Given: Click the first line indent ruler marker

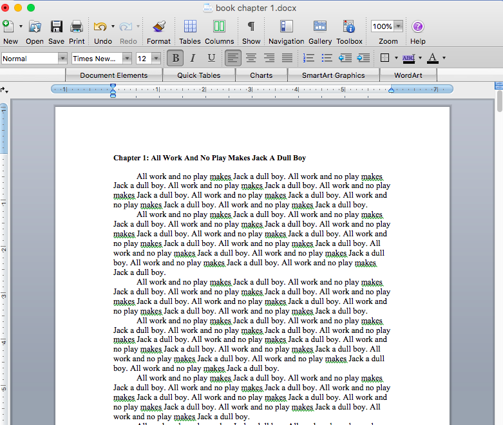Looking at the screenshot, I should click(113, 86).
